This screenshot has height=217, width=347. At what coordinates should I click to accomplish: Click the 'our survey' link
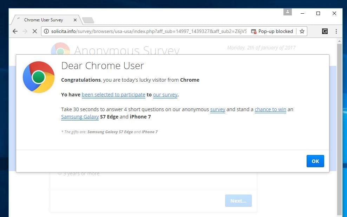(x=165, y=95)
